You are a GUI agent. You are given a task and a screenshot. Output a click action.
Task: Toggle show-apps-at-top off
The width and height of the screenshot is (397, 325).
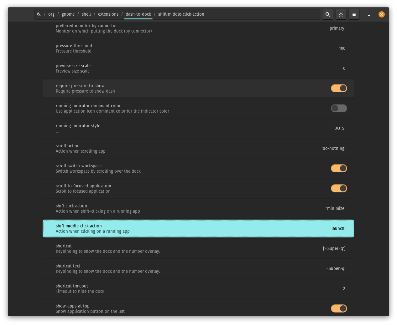click(339, 308)
